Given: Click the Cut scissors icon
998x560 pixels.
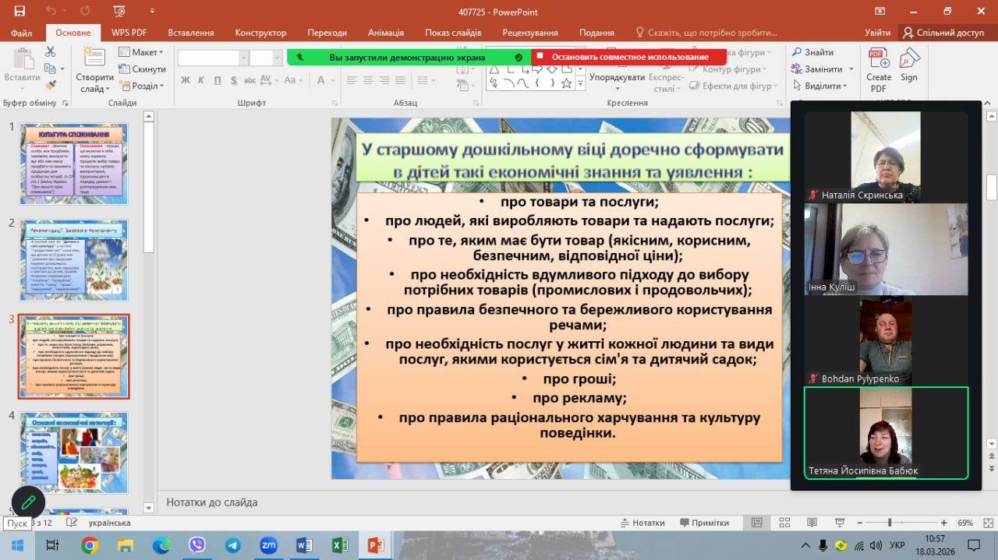Looking at the screenshot, I should pyautogui.click(x=51, y=51).
